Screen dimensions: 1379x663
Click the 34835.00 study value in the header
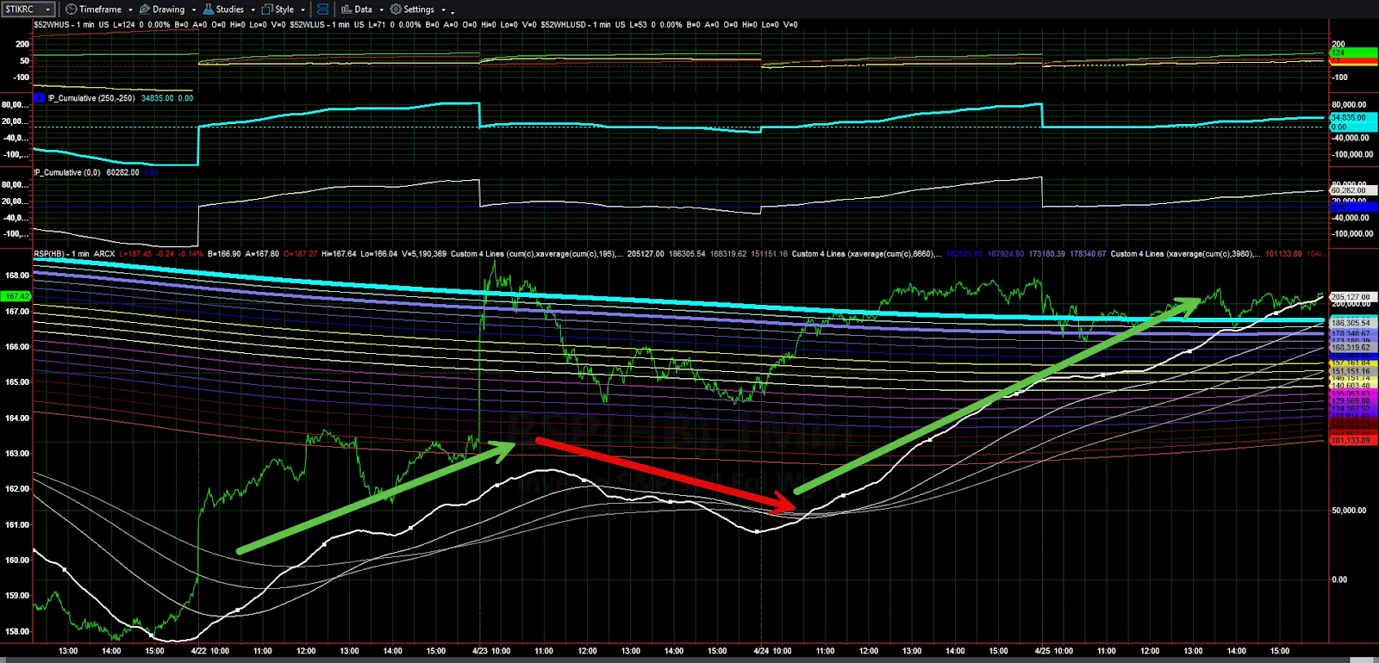click(157, 98)
